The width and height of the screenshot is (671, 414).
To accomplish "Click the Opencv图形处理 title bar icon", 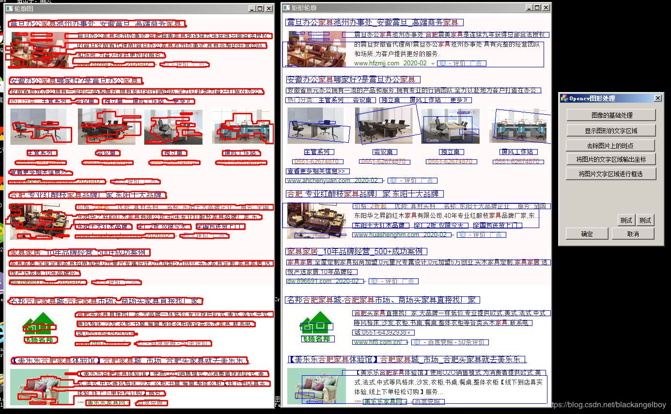I will pyautogui.click(x=564, y=98).
